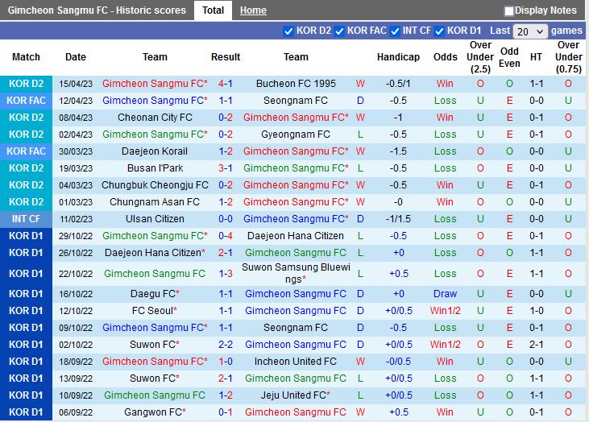The width and height of the screenshot is (589, 422).
Task: Open Daegu FC team link
Action: pos(155,294)
